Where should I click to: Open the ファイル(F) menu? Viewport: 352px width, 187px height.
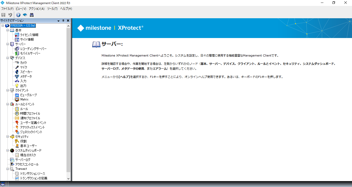[x=7, y=9]
